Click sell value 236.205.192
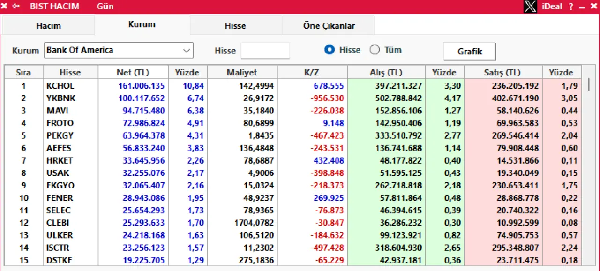Screen dimensions: 600x271 [516, 86]
